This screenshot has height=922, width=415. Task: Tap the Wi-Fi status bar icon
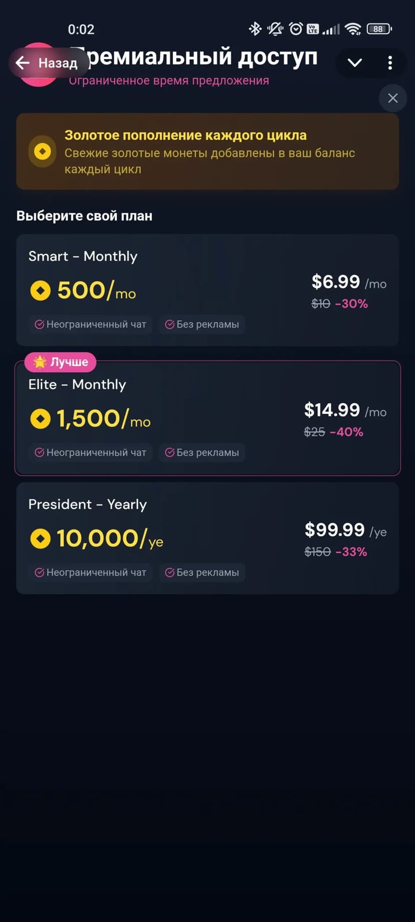(x=353, y=29)
